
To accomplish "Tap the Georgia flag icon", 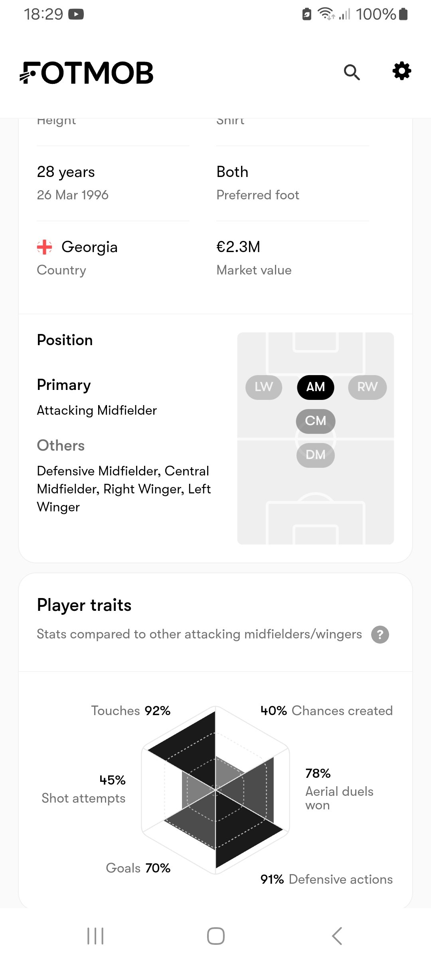I will (x=45, y=247).
